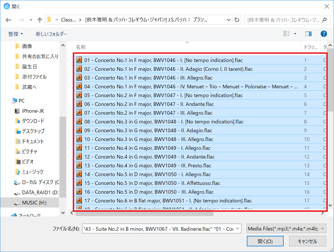Click the キャンセル cancel button
The height and width of the screenshot is (252, 334).
coord(307,241)
